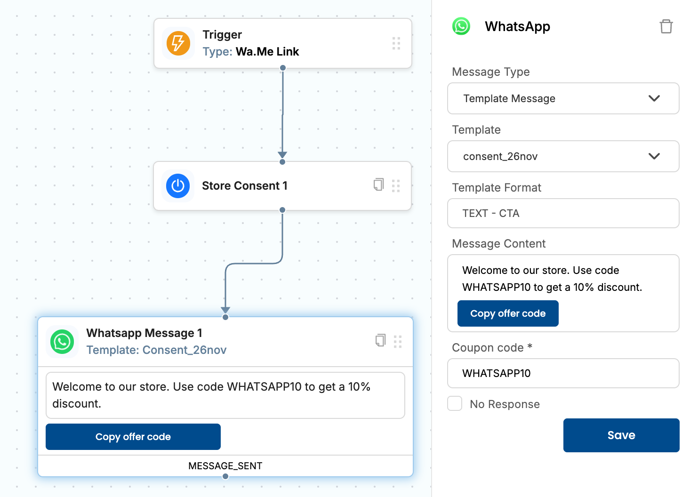Delete the WhatsApp step with trash icon
The image size is (690, 497).
[x=666, y=26]
